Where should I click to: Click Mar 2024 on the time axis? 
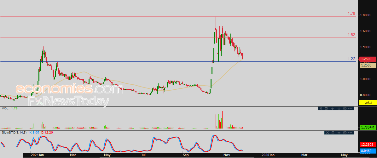72,155
